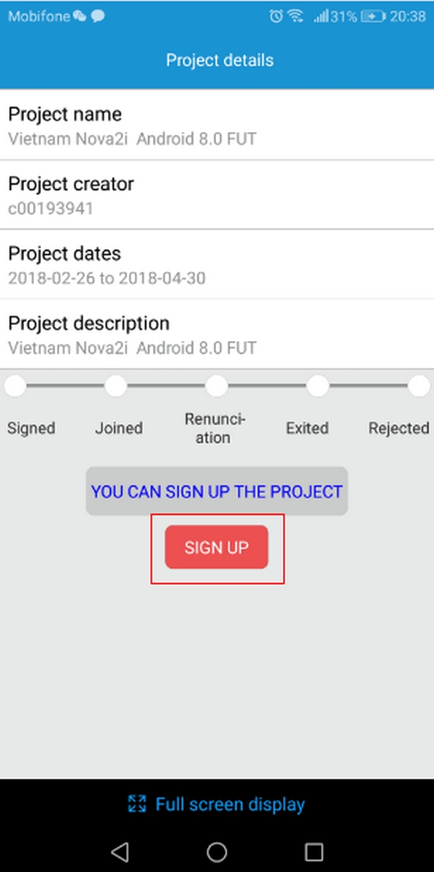Tap the alarm clock status icon
434x872 pixels.
point(276,16)
